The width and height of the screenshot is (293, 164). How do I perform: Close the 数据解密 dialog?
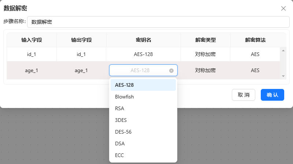[x=283, y=8]
